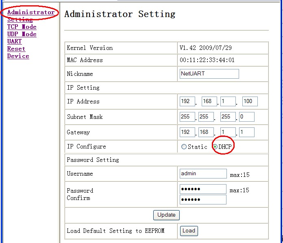
Task: Open the UDP Mode link
Action: [22, 34]
